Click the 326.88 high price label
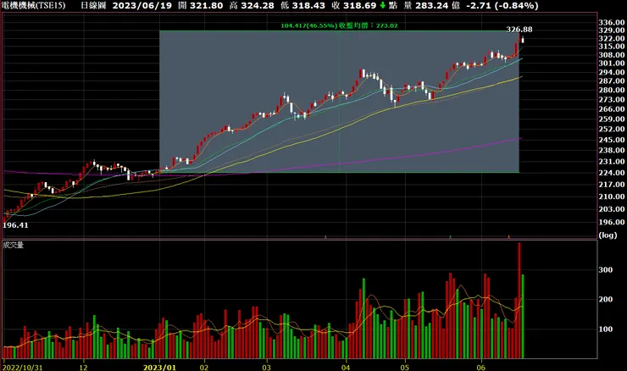The width and height of the screenshot is (627, 371). pyautogui.click(x=519, y=29)
